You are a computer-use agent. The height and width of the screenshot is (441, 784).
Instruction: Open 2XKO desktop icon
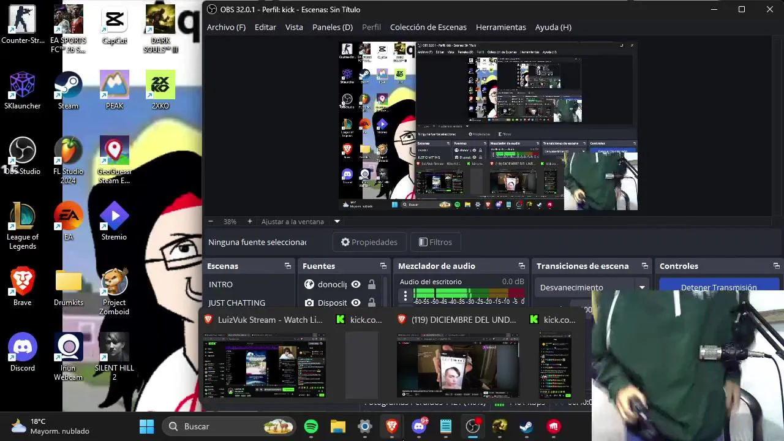point(160,91)
